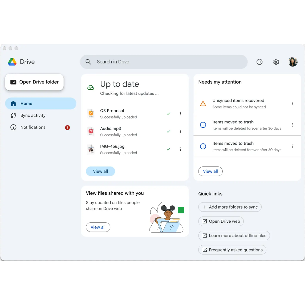Click the Google Drive logo

(x=12, y=62)
